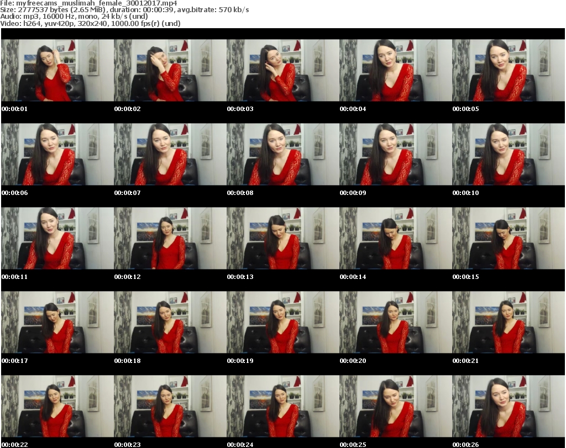Select the thumbnail frame at 00:00:26
566x448 pixels.
(x=509, y=406)
